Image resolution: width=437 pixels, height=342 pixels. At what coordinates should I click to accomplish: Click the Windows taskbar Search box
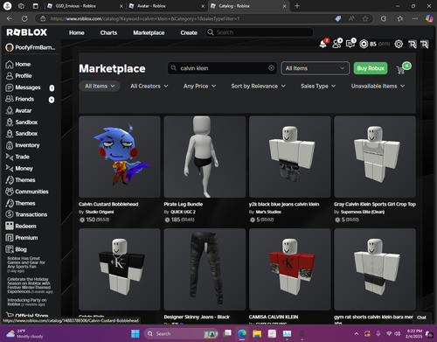(x=181, y=333)
